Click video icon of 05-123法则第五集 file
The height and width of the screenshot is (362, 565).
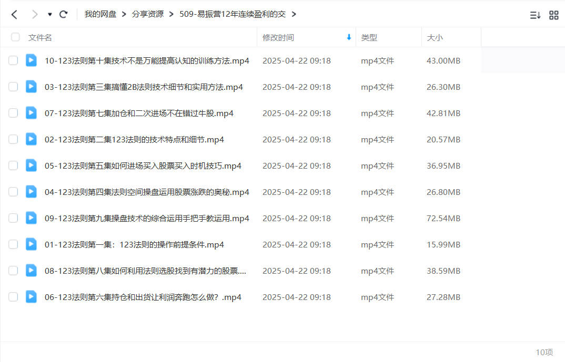(x=32, y=165)
